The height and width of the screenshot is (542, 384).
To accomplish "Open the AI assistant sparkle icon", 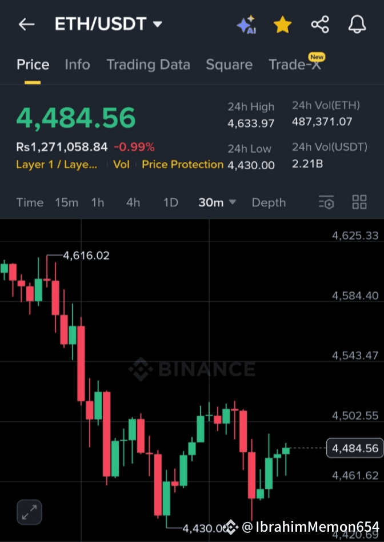I will tap(246, 25).
